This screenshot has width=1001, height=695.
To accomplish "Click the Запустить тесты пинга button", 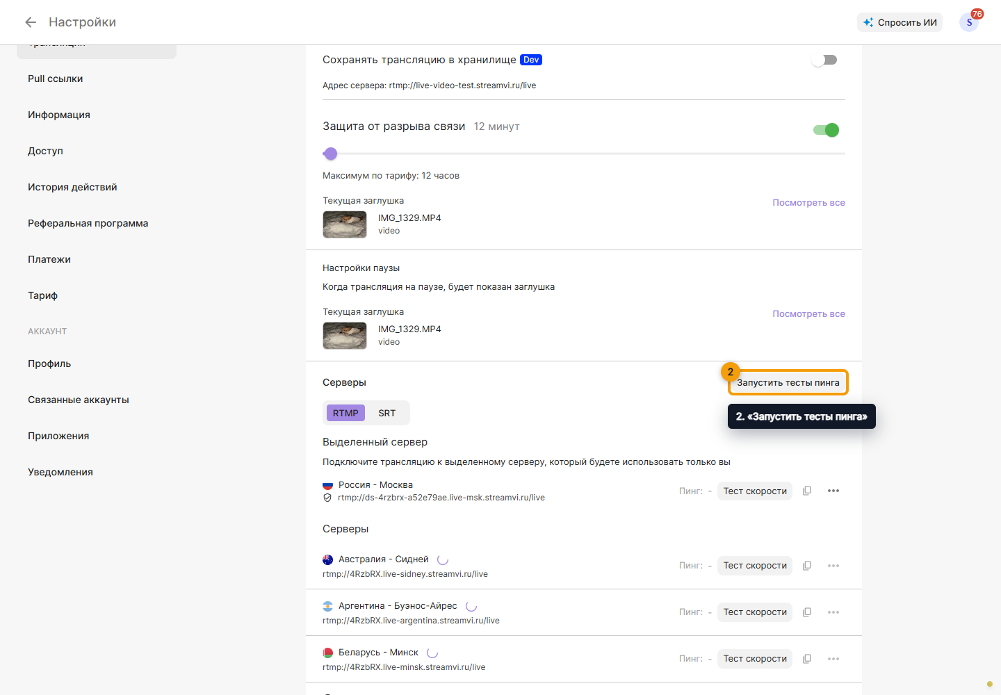I will pyautogui.click(x=788, y=382).
